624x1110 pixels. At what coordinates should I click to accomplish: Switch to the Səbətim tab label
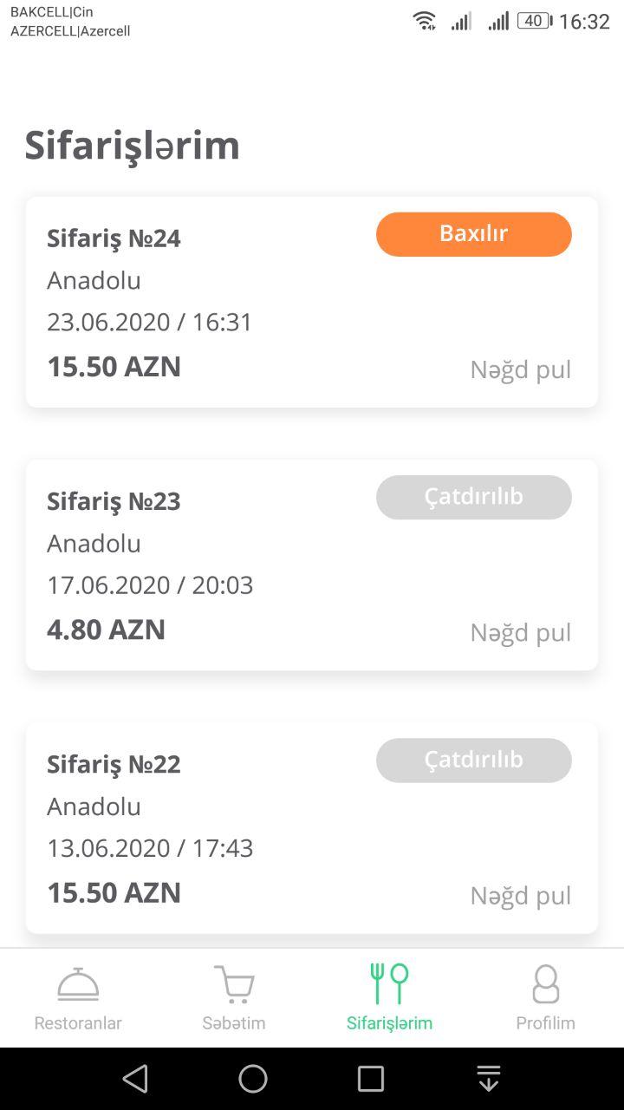[x=234, y=1023]
